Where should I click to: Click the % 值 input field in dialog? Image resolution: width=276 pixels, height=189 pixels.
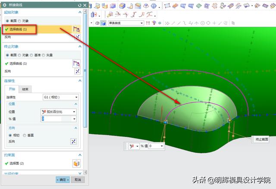tap(56, 119)
